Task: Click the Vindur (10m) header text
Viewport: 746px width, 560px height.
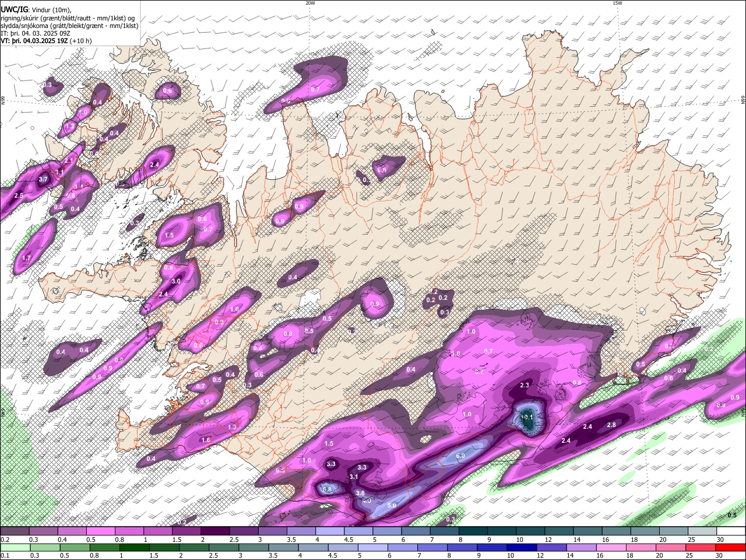Action: pyautogui.click(x=51, y=10)
